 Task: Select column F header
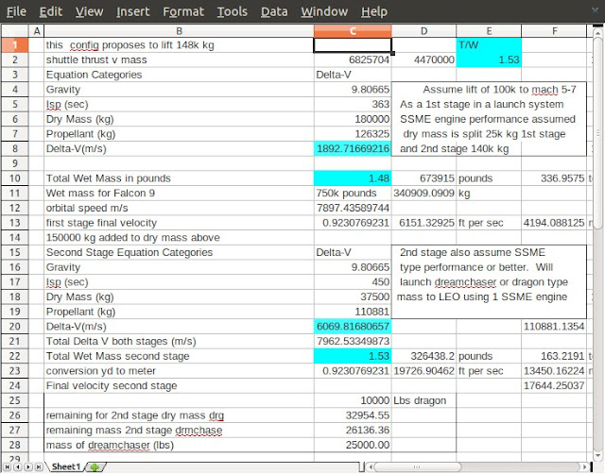[x=554, y=31]
